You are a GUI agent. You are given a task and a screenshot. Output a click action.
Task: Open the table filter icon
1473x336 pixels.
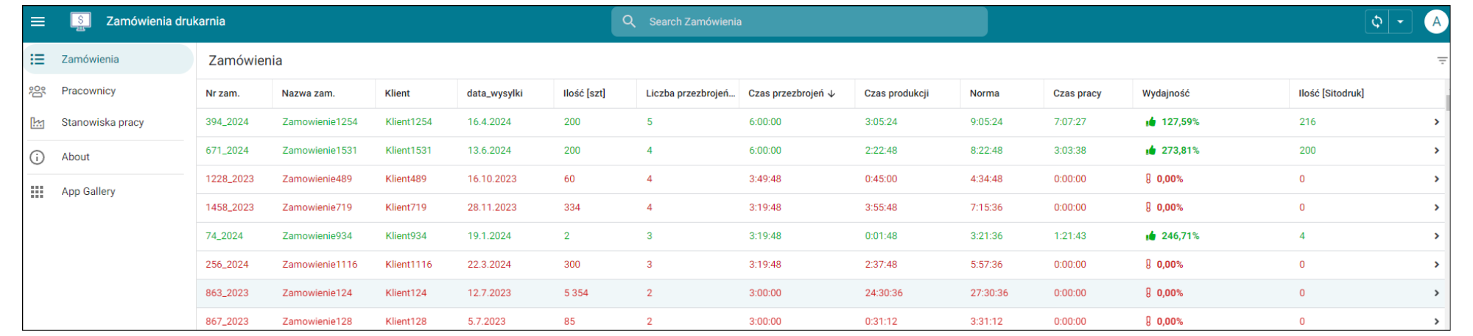[x=1442, y=60]
